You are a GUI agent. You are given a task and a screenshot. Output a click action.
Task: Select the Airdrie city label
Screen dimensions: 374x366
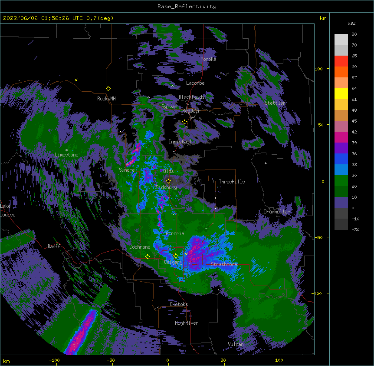[175, 233]
